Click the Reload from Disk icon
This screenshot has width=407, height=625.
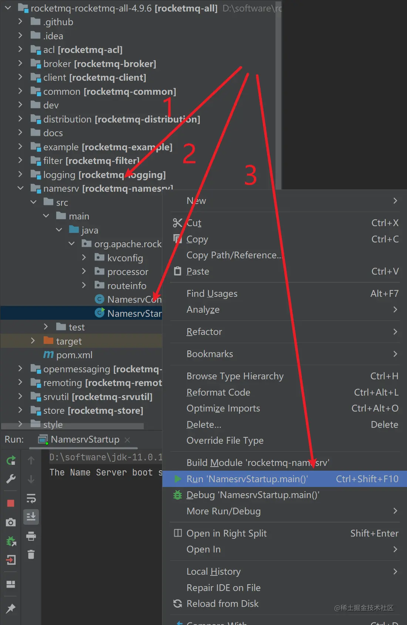178,604
